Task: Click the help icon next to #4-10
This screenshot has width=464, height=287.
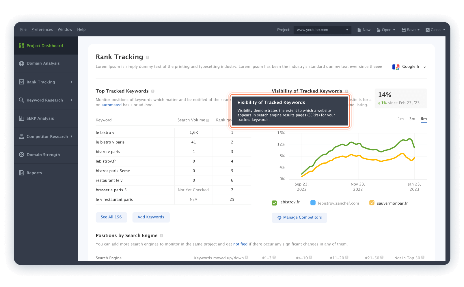Action: point(310,257)
